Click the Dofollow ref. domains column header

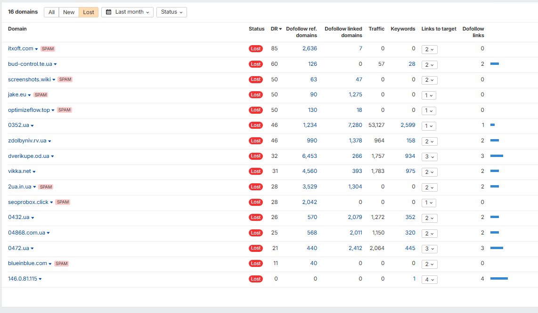[x=301, y=32]
